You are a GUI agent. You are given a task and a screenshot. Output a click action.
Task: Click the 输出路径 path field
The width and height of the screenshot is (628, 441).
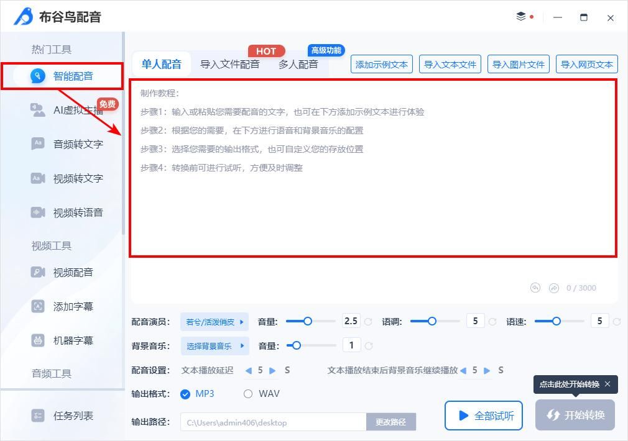[x=274, y=422]
